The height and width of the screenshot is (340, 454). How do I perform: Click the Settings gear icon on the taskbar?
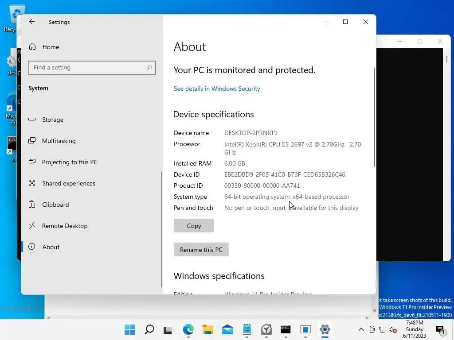pos(325,329)
